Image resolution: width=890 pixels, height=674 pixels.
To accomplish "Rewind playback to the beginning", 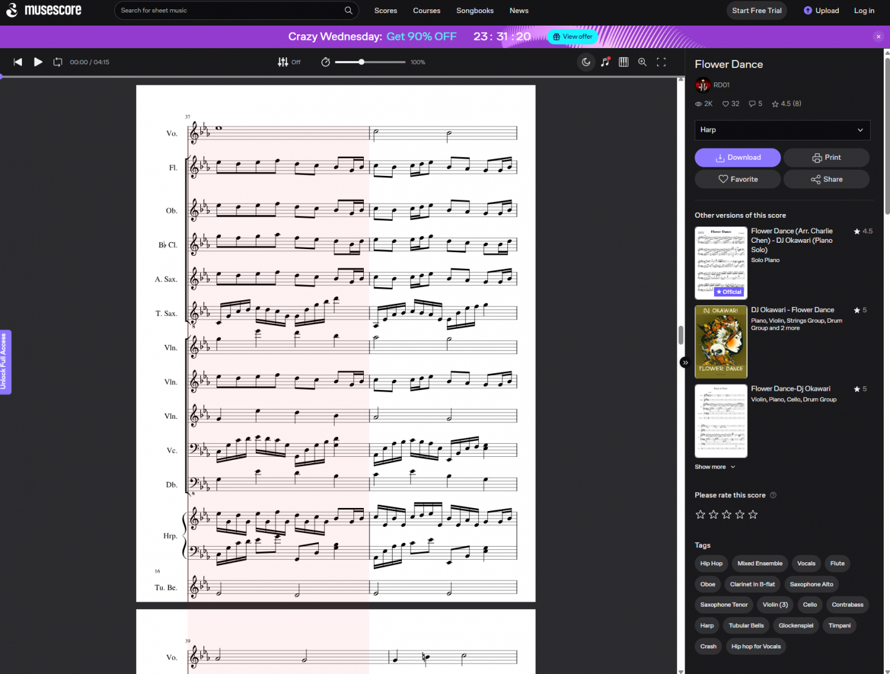I will pos(18,62).
